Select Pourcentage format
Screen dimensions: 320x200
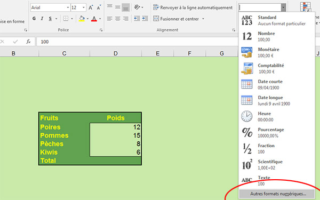(x=276, y=133)
